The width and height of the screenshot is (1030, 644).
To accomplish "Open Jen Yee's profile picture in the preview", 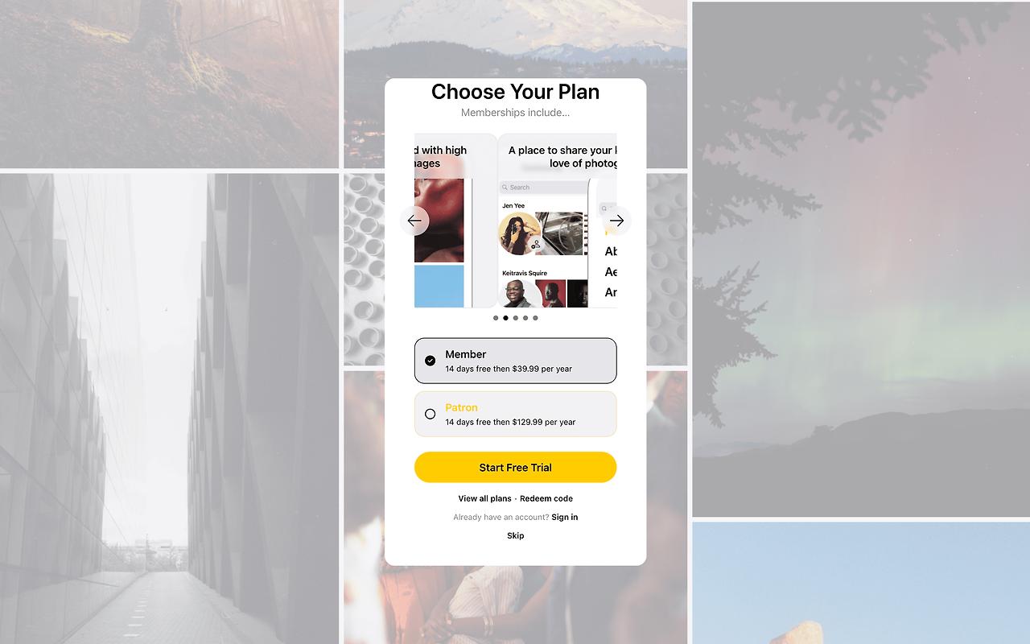I will pyautogui.click(x=519, y=234).
